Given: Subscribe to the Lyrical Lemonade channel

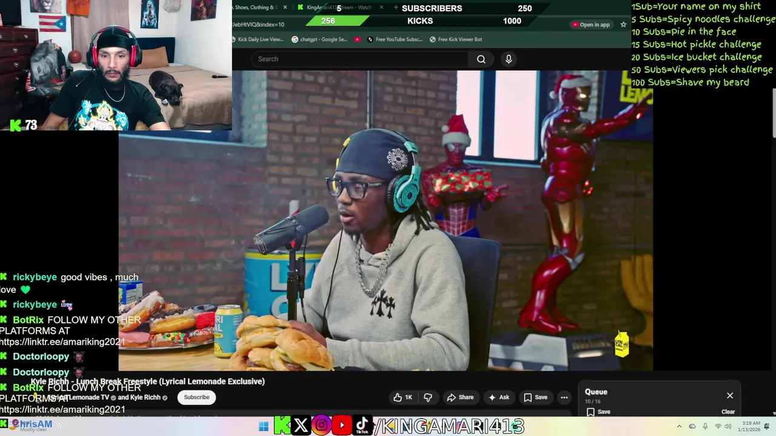Looking at the screenshot, I should click(x=196, y=397).
